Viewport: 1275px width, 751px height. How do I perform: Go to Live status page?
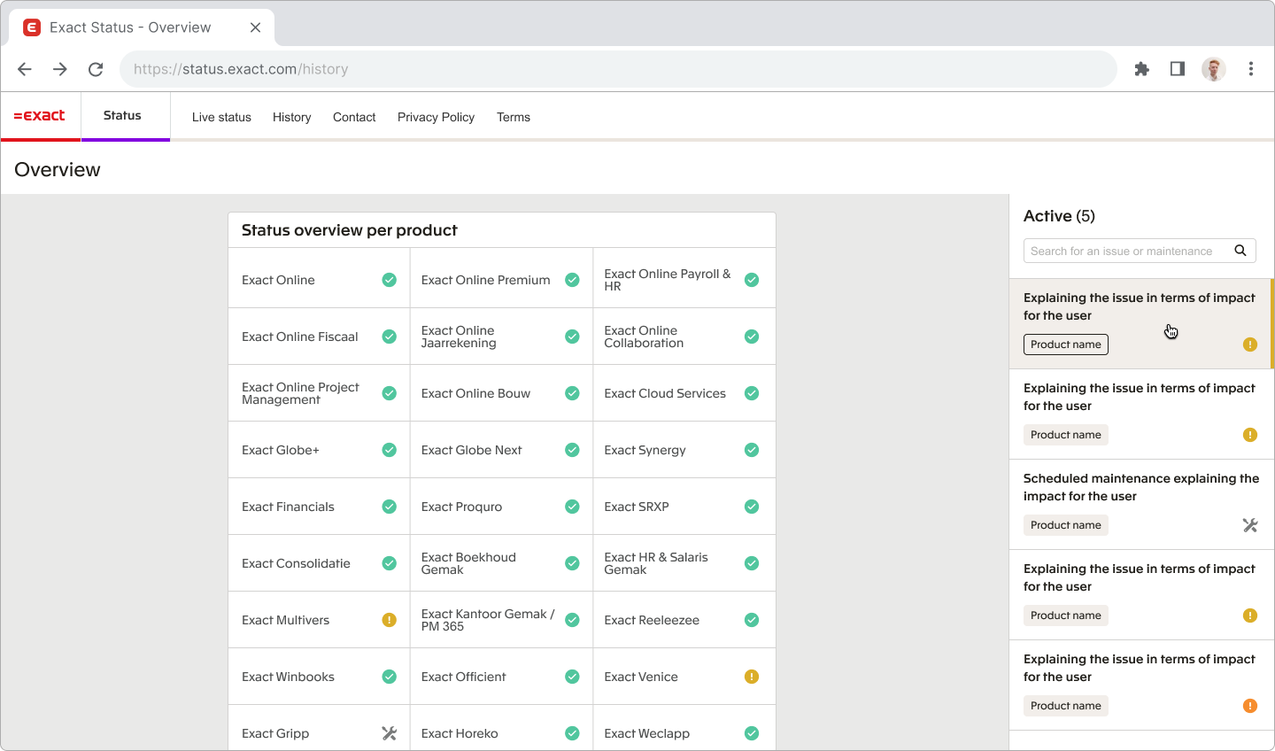coord(221,117)
